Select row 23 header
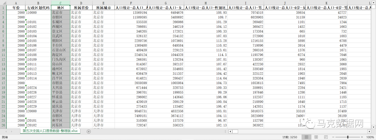The width and height of the screenshot is (376, 140). (x=3, y=111)
